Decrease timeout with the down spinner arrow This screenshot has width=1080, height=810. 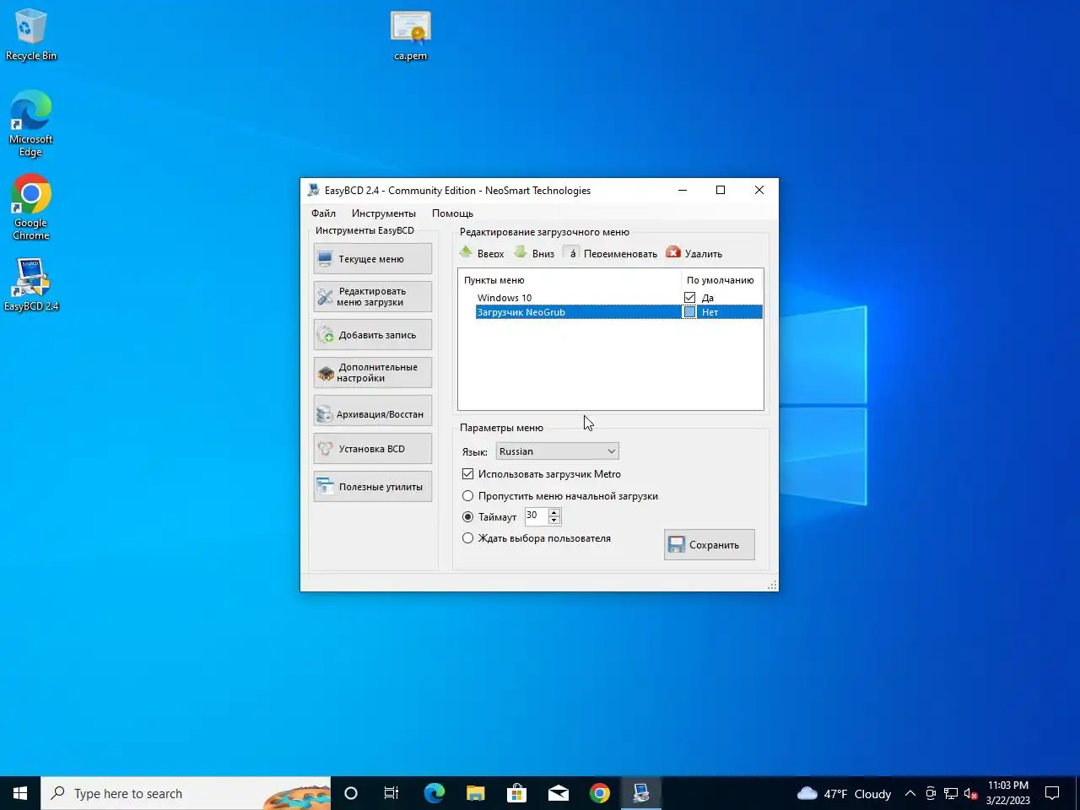[x=554, y=520]
